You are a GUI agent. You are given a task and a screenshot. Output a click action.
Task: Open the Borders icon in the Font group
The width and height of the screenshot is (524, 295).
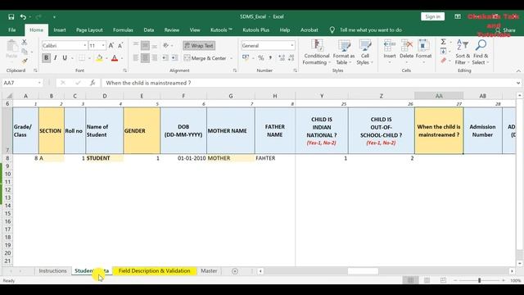click(82, 58)
